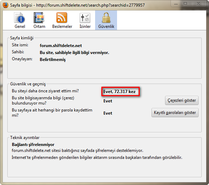The image size is (209, 185).
Task: Click the window title with search.php URL
Action: pos(77,5)
